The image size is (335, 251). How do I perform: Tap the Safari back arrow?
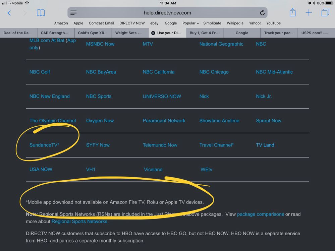click(9, 13)
